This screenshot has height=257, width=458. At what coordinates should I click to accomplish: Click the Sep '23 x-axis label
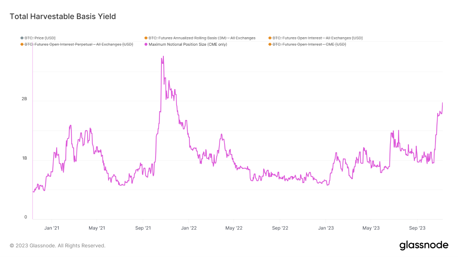(x=417, y=228)
